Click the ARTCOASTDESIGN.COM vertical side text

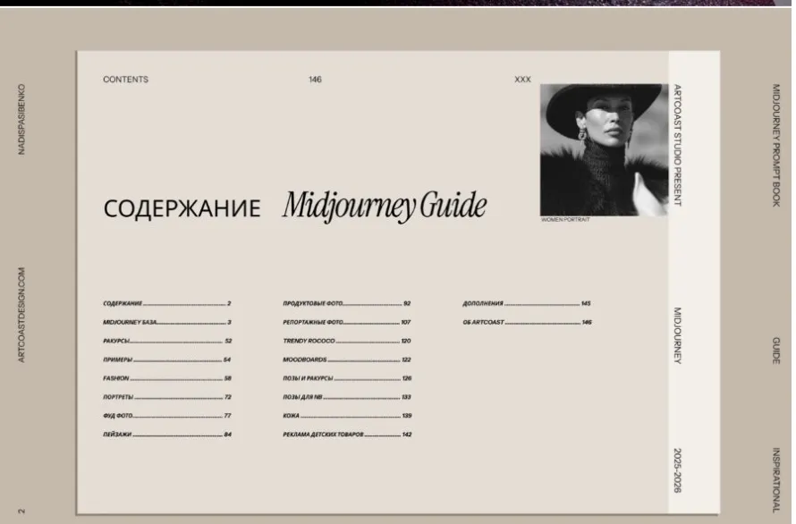pyautogui.click(x=21, y=314)
